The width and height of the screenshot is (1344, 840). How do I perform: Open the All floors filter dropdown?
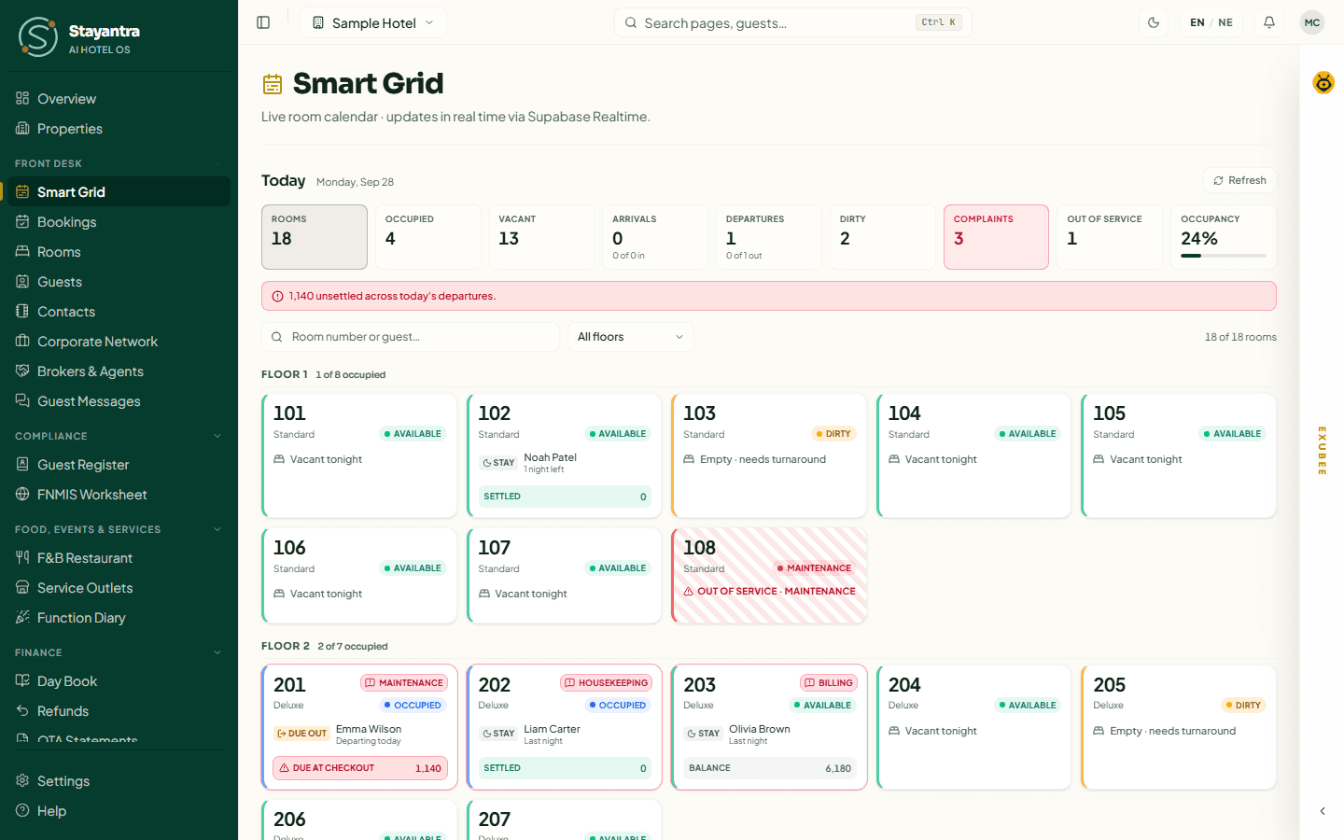coord(631,337)
